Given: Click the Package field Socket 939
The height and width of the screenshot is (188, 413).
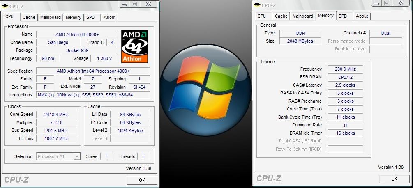Looking at the screenshot, I should [77, 50].
